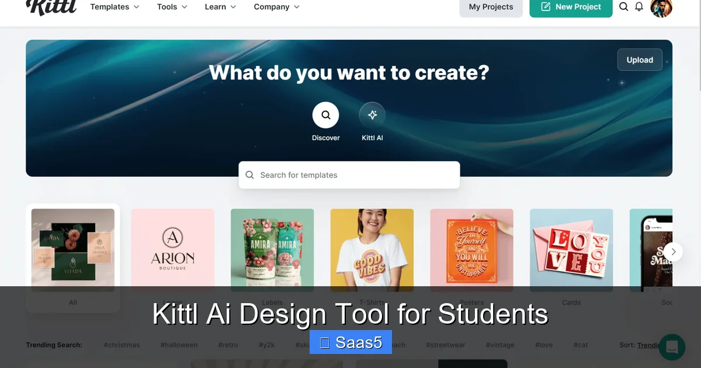The height and width of the screenshot is (368, 701).
Task: Click the #vintage trending tag
Action: click(x=500, y=345)
